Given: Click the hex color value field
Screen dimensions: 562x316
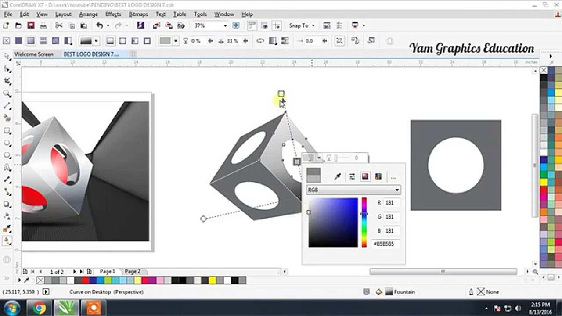Looking at the screenshot, I should (x=385, y=244).
